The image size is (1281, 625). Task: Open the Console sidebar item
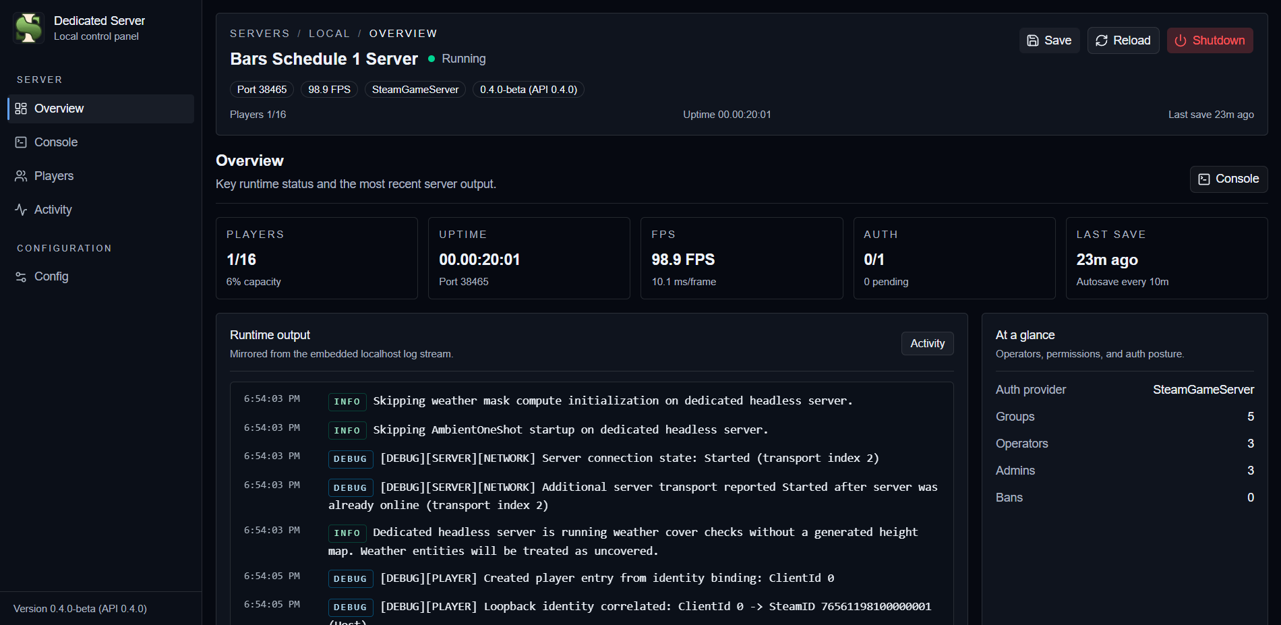pyautogui.click(x=101, y=142)
